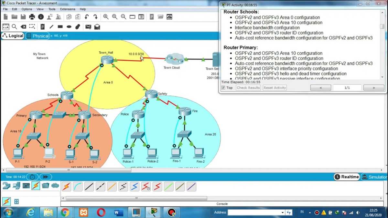This screenshot has height=218, width=388.
Task: Click the PT Activity page number field
Action: click(x=347, y=88)
